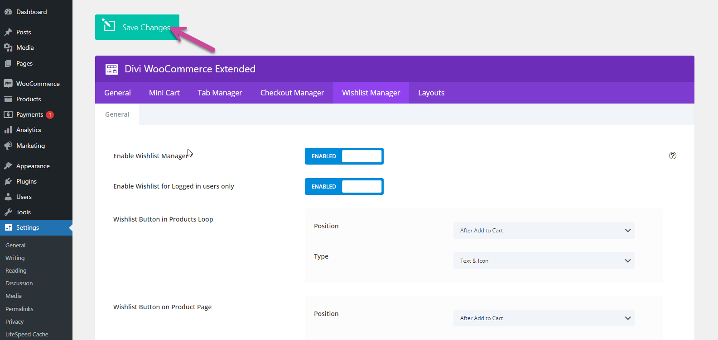The height and width of the screenshot is (340, 718).
Task: Open LiteSpeed Cache settings link
Action: pyautogui.click(x=27, y=334)
